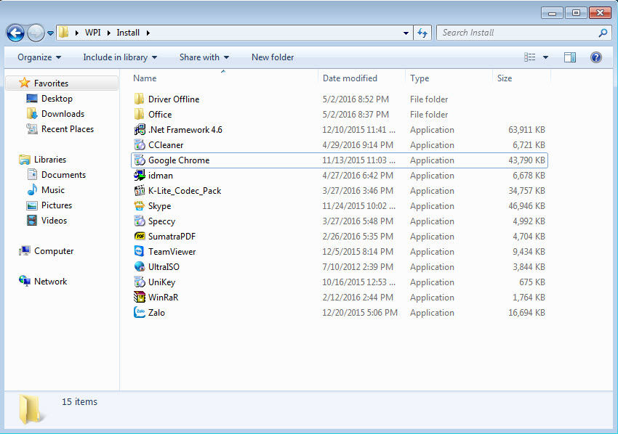Viewport: 618px width, 434px height.
Task: Click the Refresh button
Action: (x=422, y=33)
